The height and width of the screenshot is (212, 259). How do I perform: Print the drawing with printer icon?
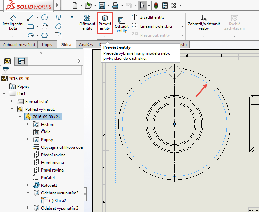click(x=115, y=6)
